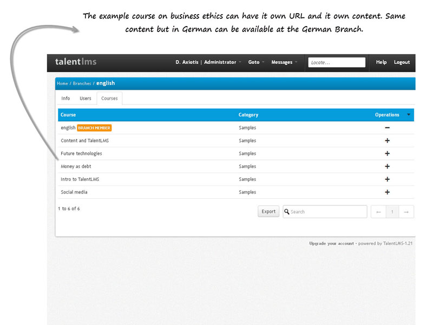
Task: Click the Money as debt course
Action: (76, 166)
